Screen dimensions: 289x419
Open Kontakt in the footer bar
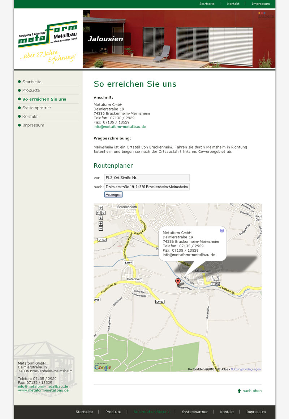point(227,412)
